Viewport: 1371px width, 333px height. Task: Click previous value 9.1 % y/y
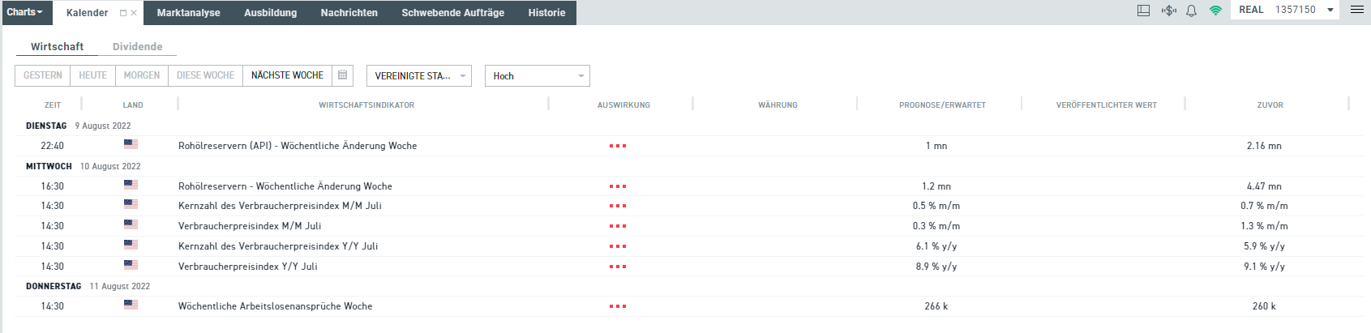click(x=1264, y=267)
